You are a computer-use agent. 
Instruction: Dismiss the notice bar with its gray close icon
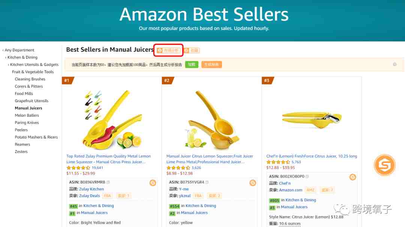[x=394, y=65]
